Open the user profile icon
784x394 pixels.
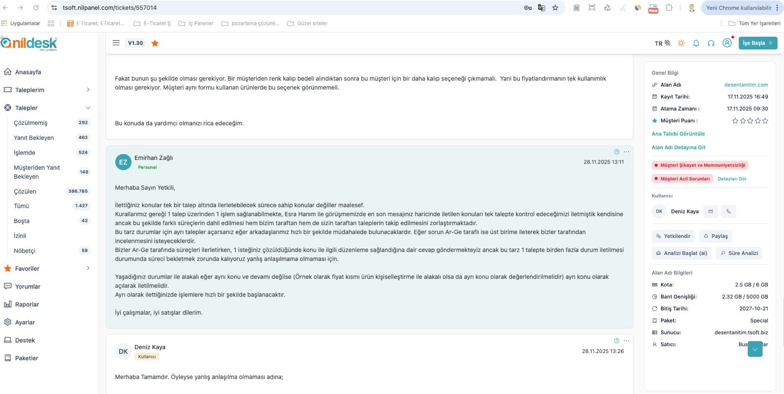coord(727,43)
